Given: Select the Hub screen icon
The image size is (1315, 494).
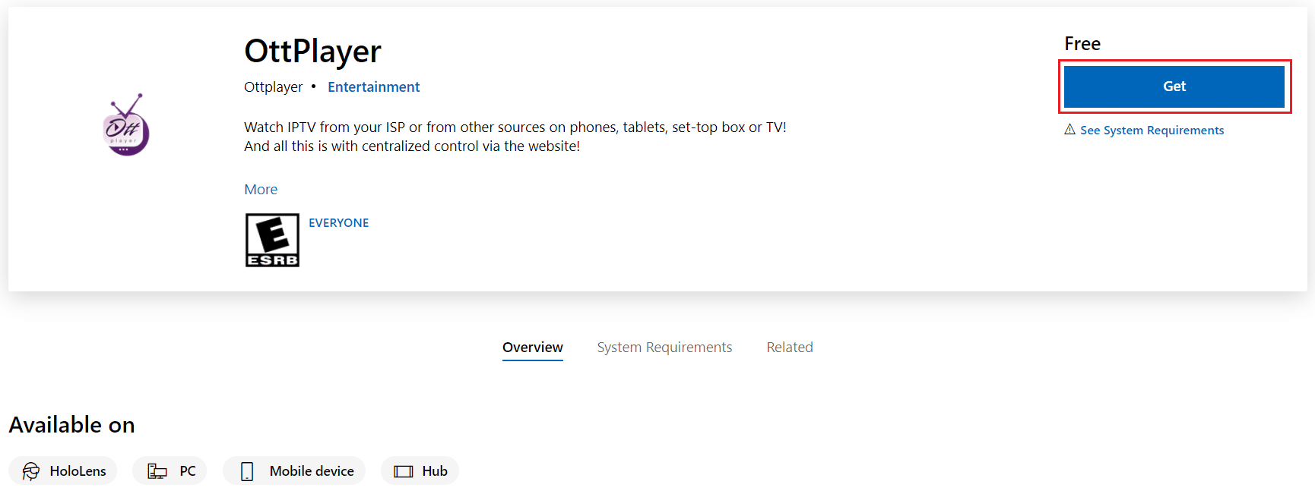Looking at the screenshot, I should 403,470.
